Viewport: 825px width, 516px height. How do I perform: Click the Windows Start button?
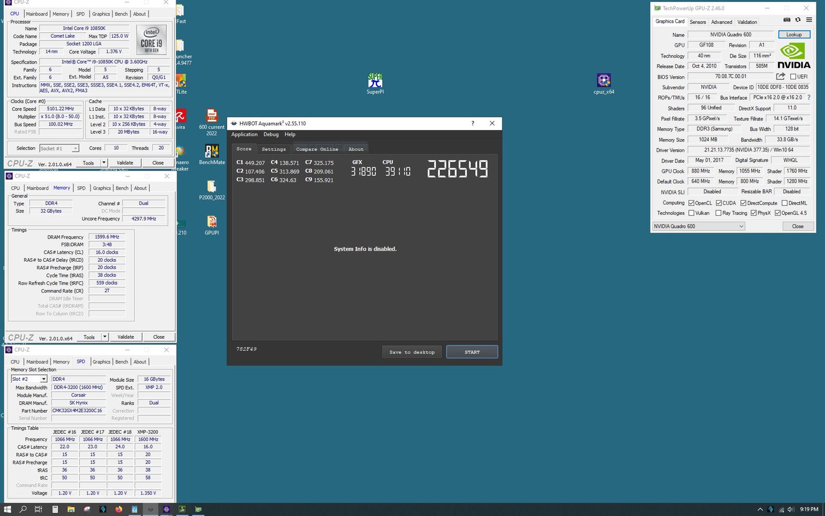click(7, 509)
